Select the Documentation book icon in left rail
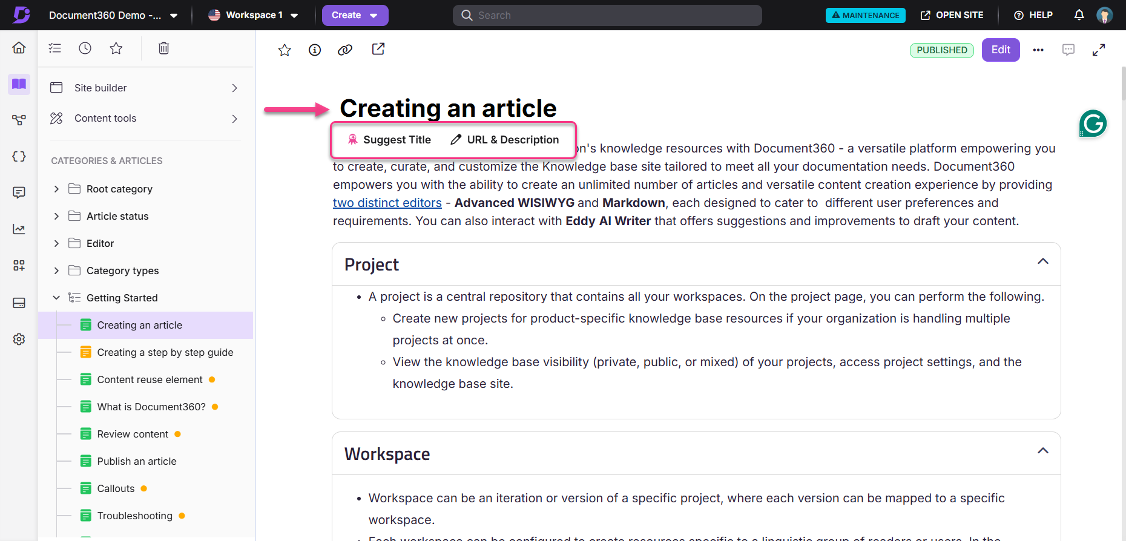The image size is (1126, 541). pos(19,84)
